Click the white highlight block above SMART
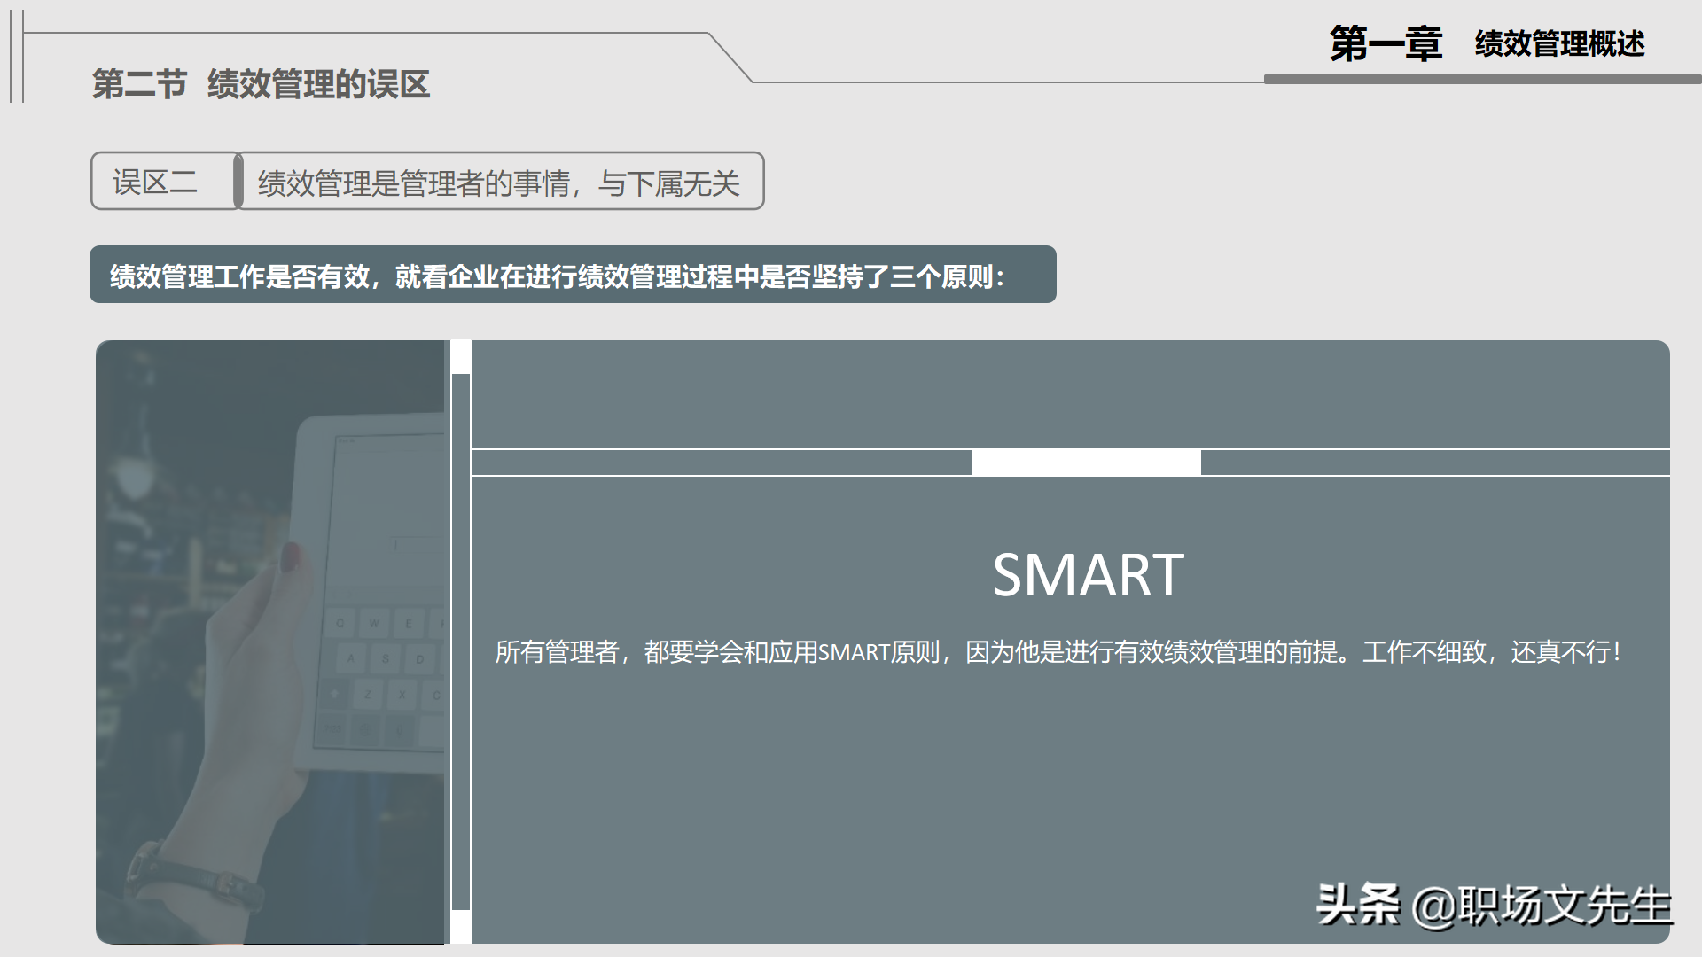Image resolution: width=1702 pixels, height=957 pixels. click(1085, 462)
